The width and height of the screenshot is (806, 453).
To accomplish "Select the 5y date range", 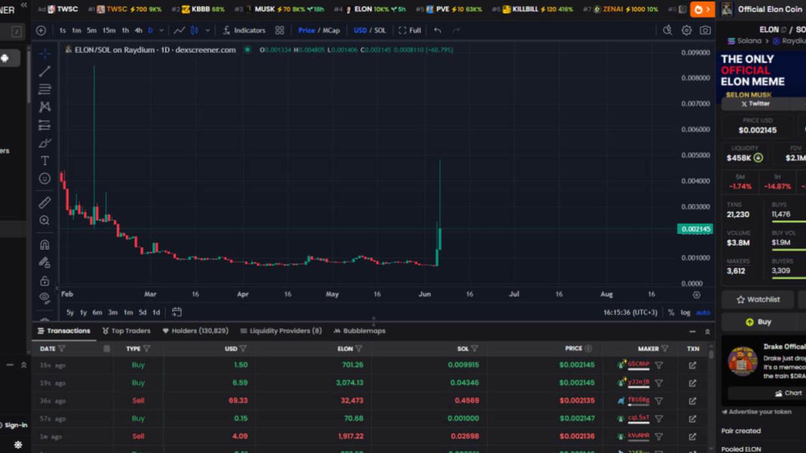I will 70,313.
